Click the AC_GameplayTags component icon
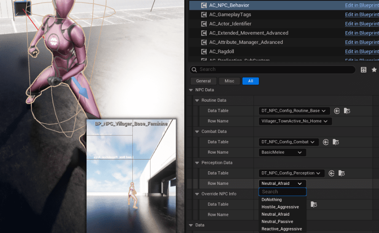The height and width of the screenshot is (233, 379). tap(204, 14)
